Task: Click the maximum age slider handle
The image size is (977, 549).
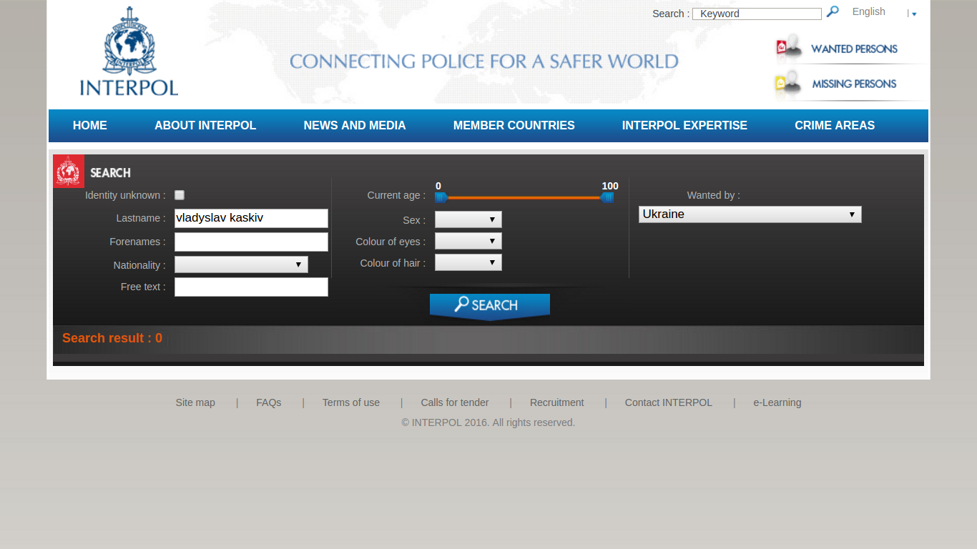Action: 607,197
